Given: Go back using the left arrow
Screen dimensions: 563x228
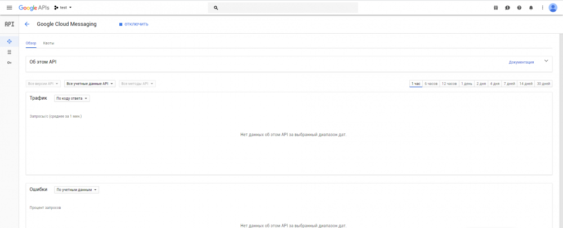Looking at the screenshot, I should coord(27,24).
